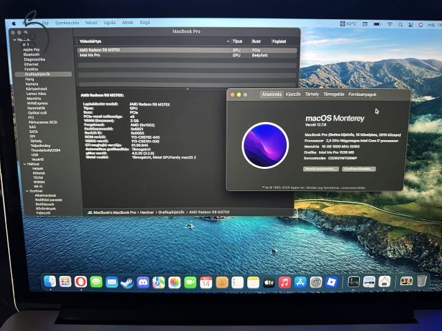Open the Maps dock icon
442x331 pixels.
tap(159, 283)
